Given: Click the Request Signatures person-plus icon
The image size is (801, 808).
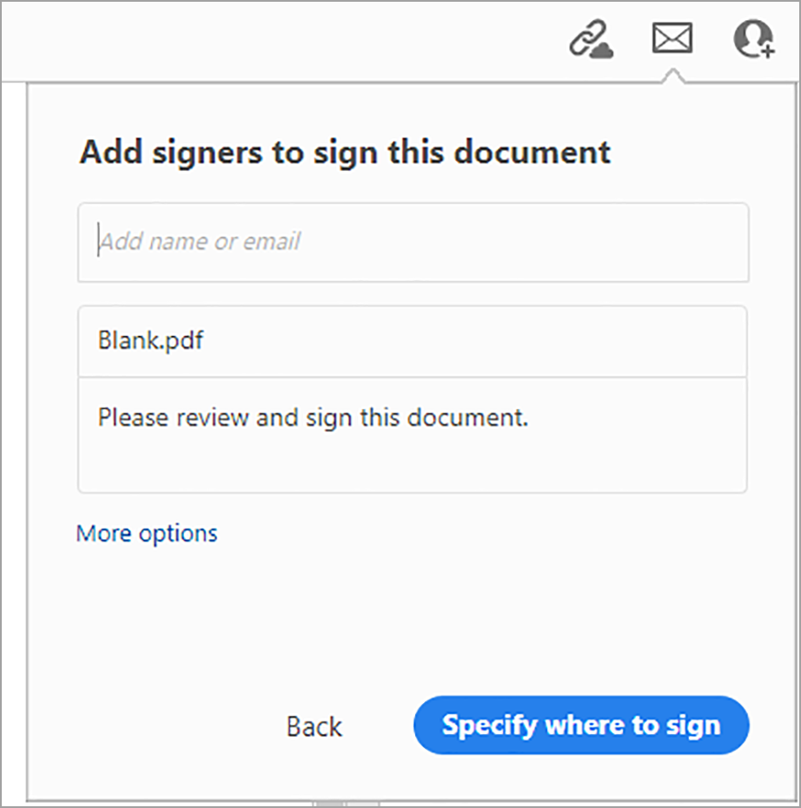Looking at the screenshot, I should (754, 40).
